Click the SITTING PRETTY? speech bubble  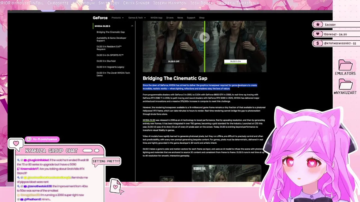click(x=106, y=161)
